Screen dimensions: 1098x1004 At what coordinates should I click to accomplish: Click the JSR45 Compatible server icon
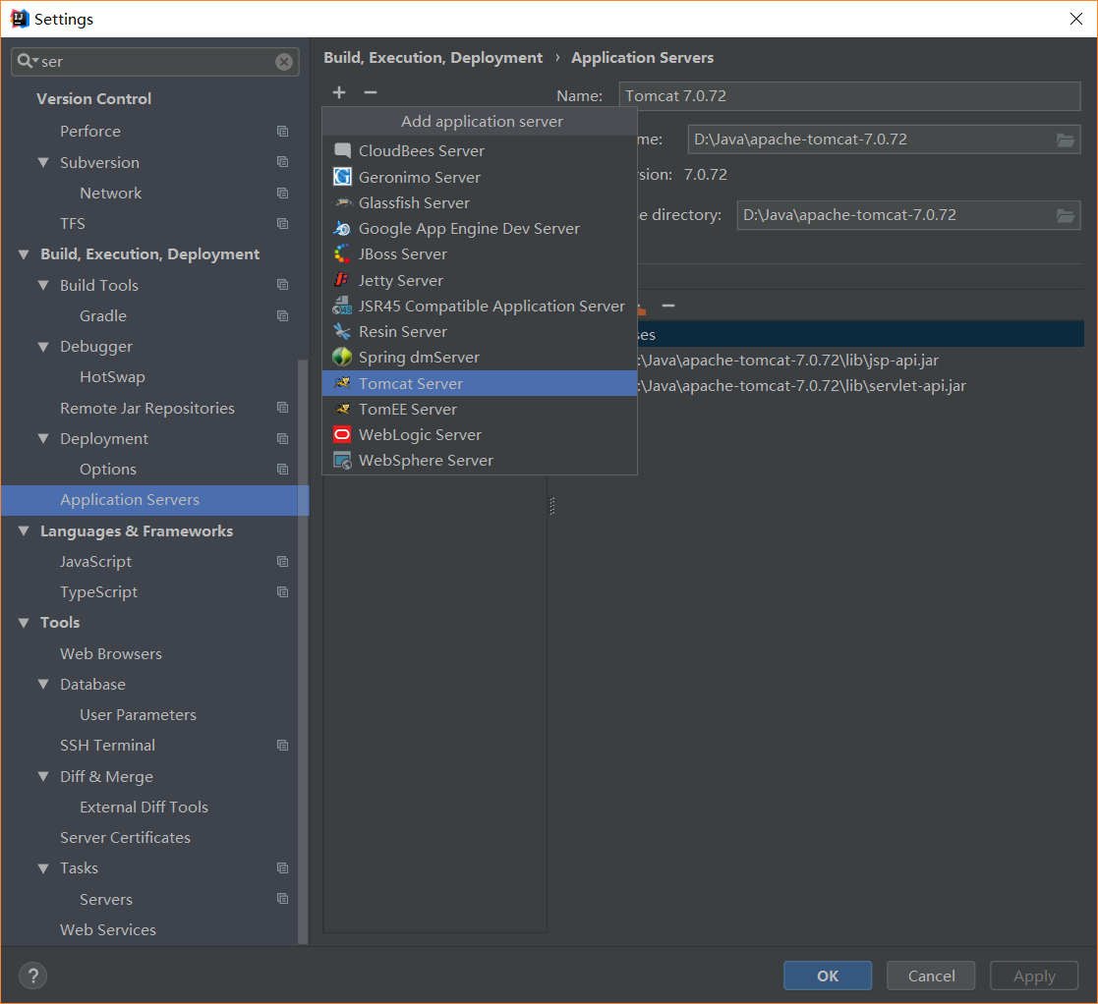(x=342, y=306)
